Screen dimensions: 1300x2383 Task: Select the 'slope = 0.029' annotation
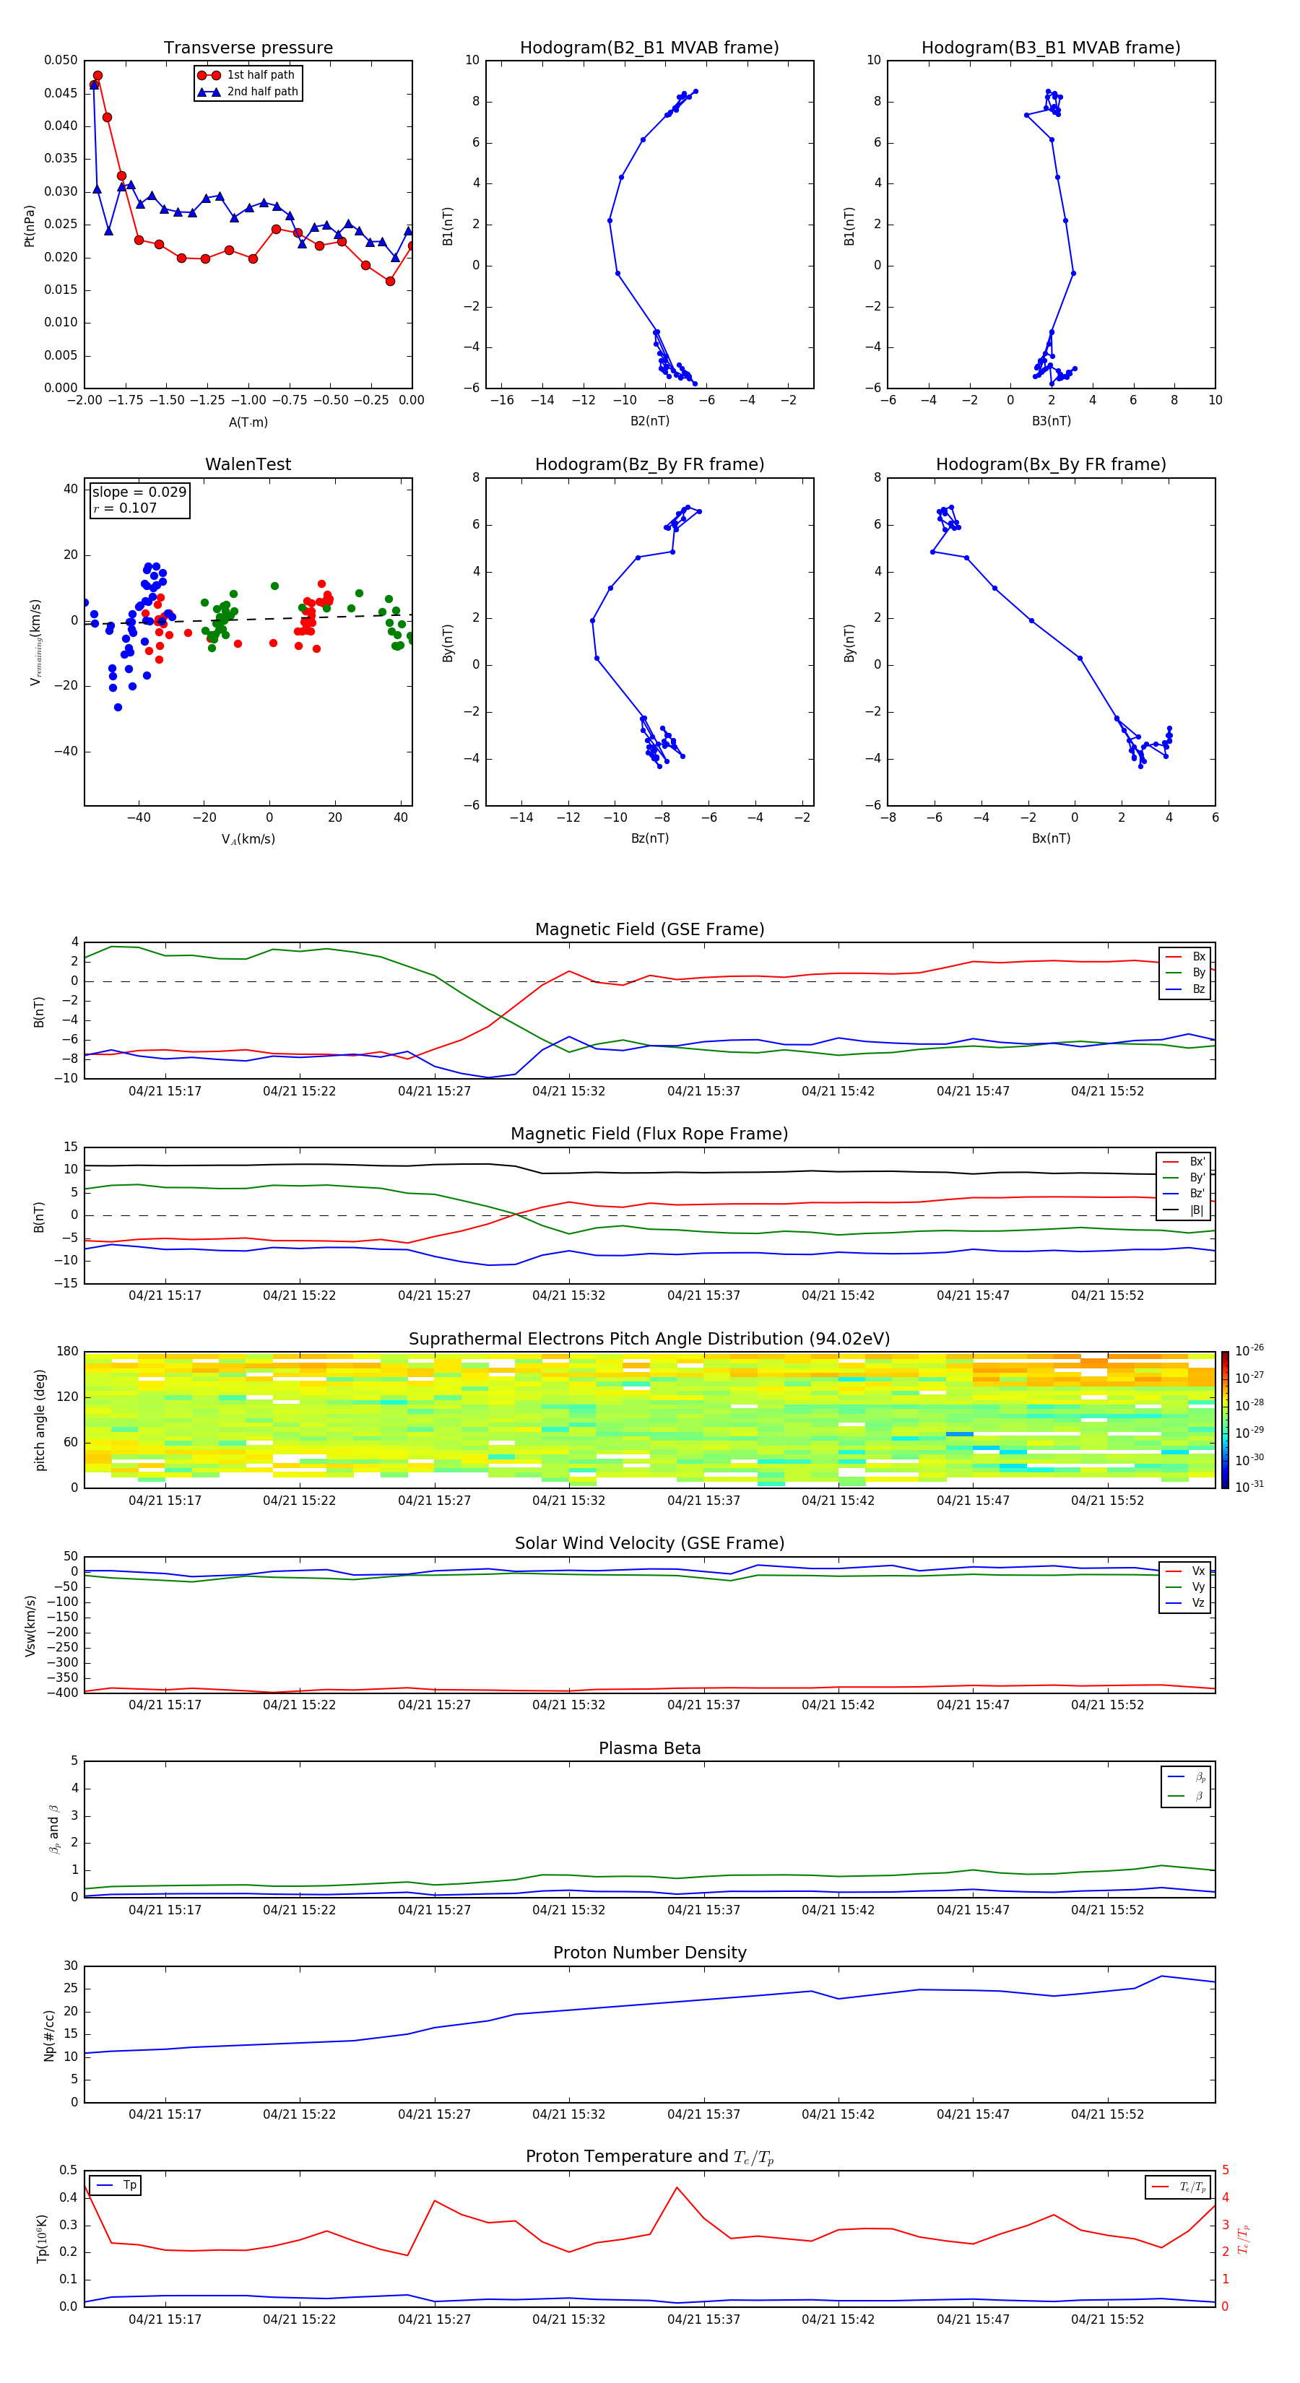(x=139, y=492)
